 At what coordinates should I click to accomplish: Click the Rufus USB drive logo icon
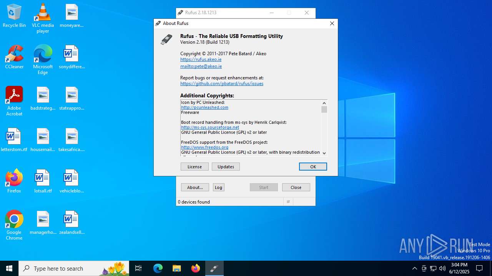(x=166, y=39)
